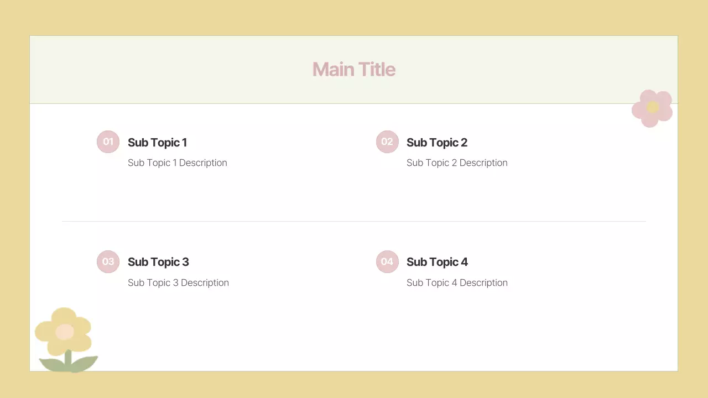Image resolution: width=708 pixels, height=398 pixels.
Task: Click the Sub Topic 3 heading
Action: (158, 262)
